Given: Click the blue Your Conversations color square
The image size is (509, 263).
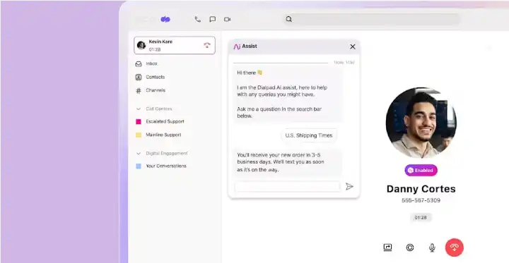Looking at the screenshot, I should coord(139,166).
